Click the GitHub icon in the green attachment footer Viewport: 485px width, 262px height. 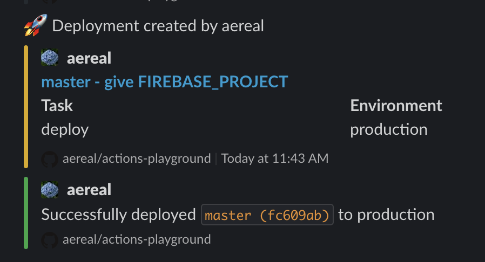point(50,240)
